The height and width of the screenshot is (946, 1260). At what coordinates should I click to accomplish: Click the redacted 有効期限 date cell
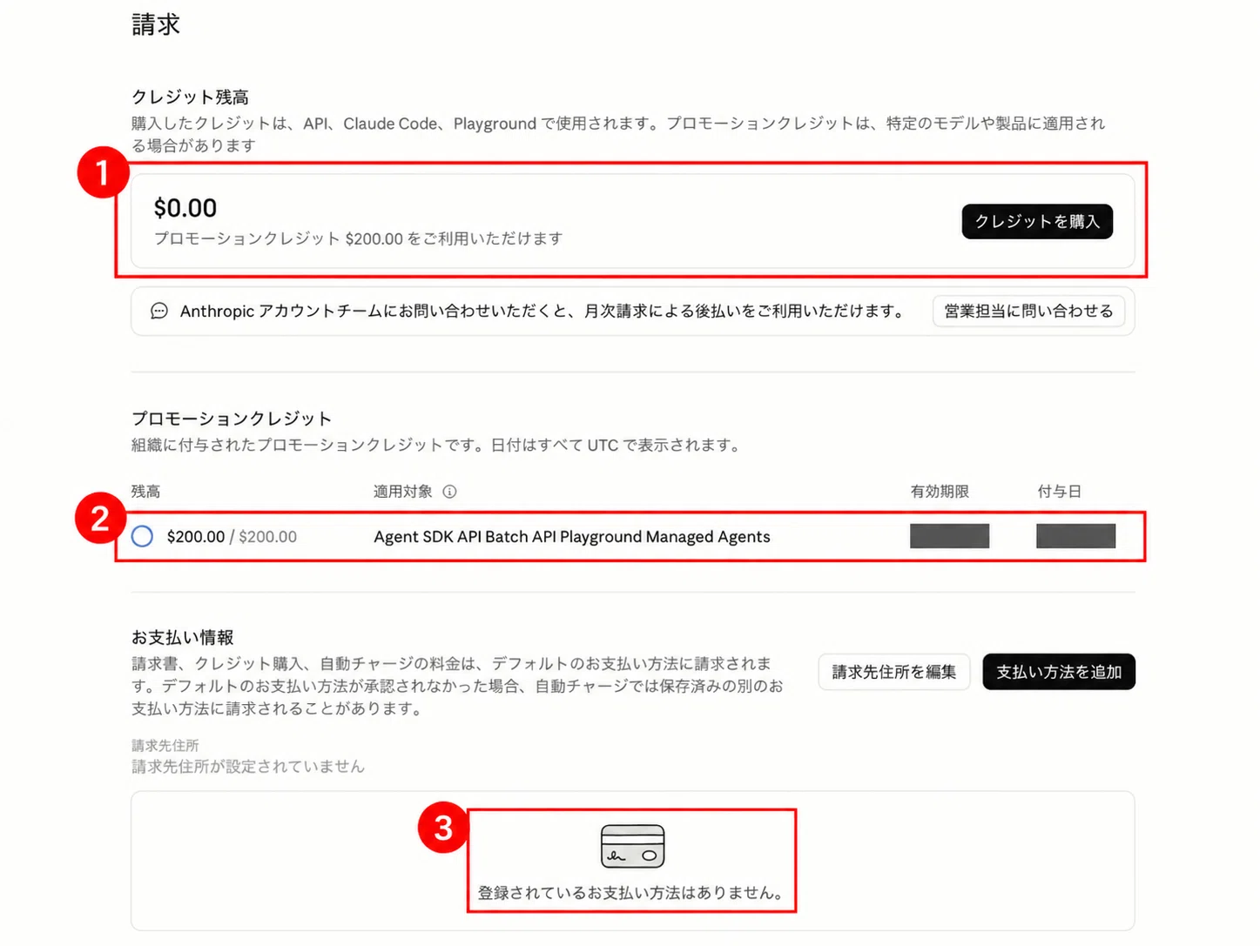[949, 536]
